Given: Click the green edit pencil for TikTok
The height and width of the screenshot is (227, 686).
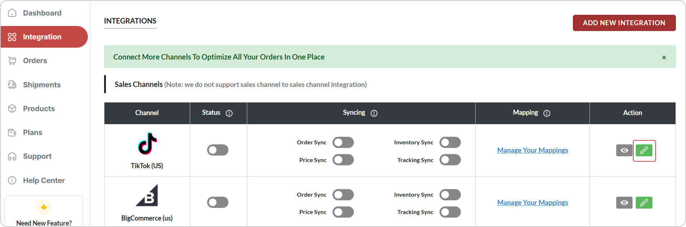Looking at the screenshot, I should (x=644, y=150).
